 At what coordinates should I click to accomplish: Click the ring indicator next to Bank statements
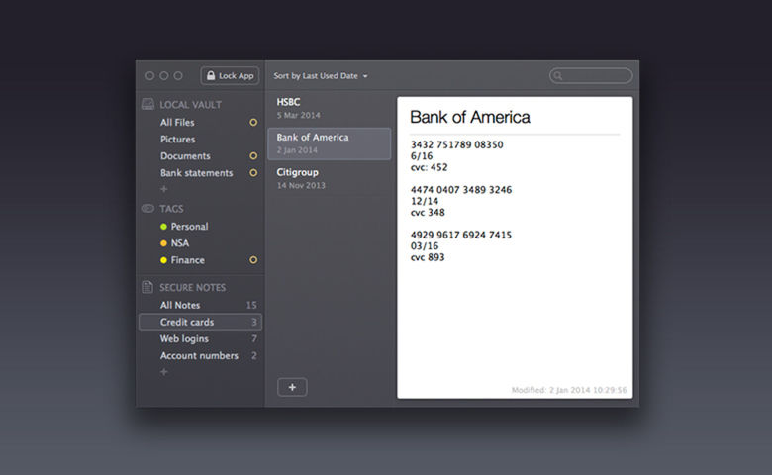coord(253,173)
